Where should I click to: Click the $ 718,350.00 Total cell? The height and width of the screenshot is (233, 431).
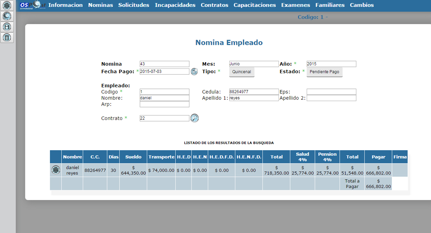[x=276, y=170]
